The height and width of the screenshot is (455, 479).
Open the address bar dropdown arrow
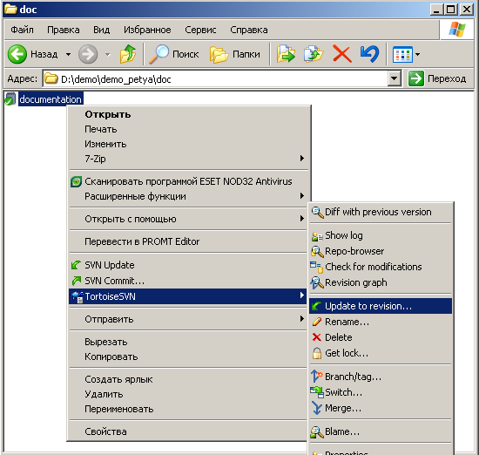coord(395,79)
